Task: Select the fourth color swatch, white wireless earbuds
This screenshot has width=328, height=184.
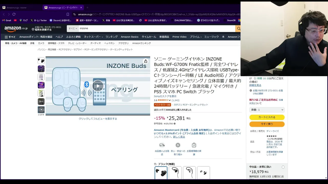Action: coord(203,173)
